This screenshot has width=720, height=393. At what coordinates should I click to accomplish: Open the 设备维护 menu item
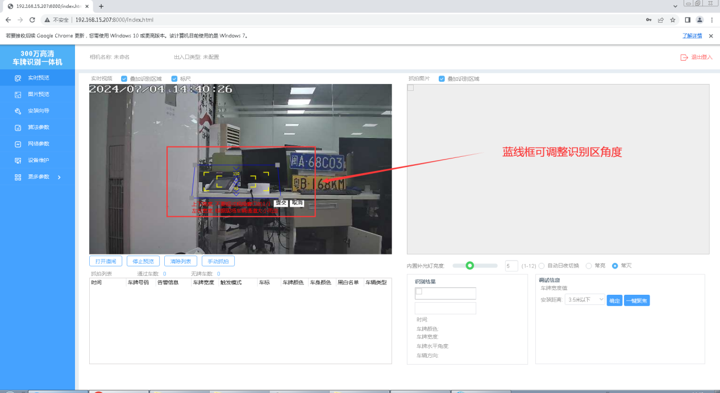[x=38, y=160]
